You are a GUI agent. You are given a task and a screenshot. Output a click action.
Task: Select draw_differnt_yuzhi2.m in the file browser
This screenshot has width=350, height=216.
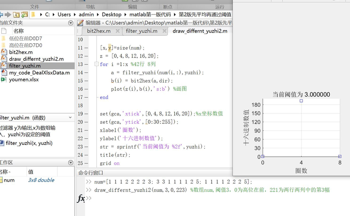36,59
